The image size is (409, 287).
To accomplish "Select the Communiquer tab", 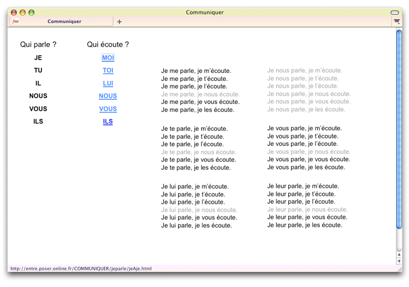I will click(61, 21).
